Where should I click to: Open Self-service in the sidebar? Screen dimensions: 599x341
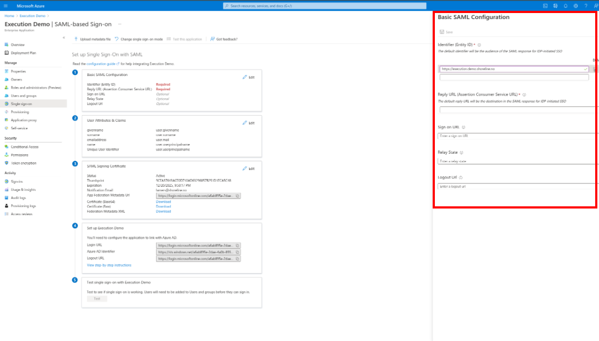click(x=19, y=128)
